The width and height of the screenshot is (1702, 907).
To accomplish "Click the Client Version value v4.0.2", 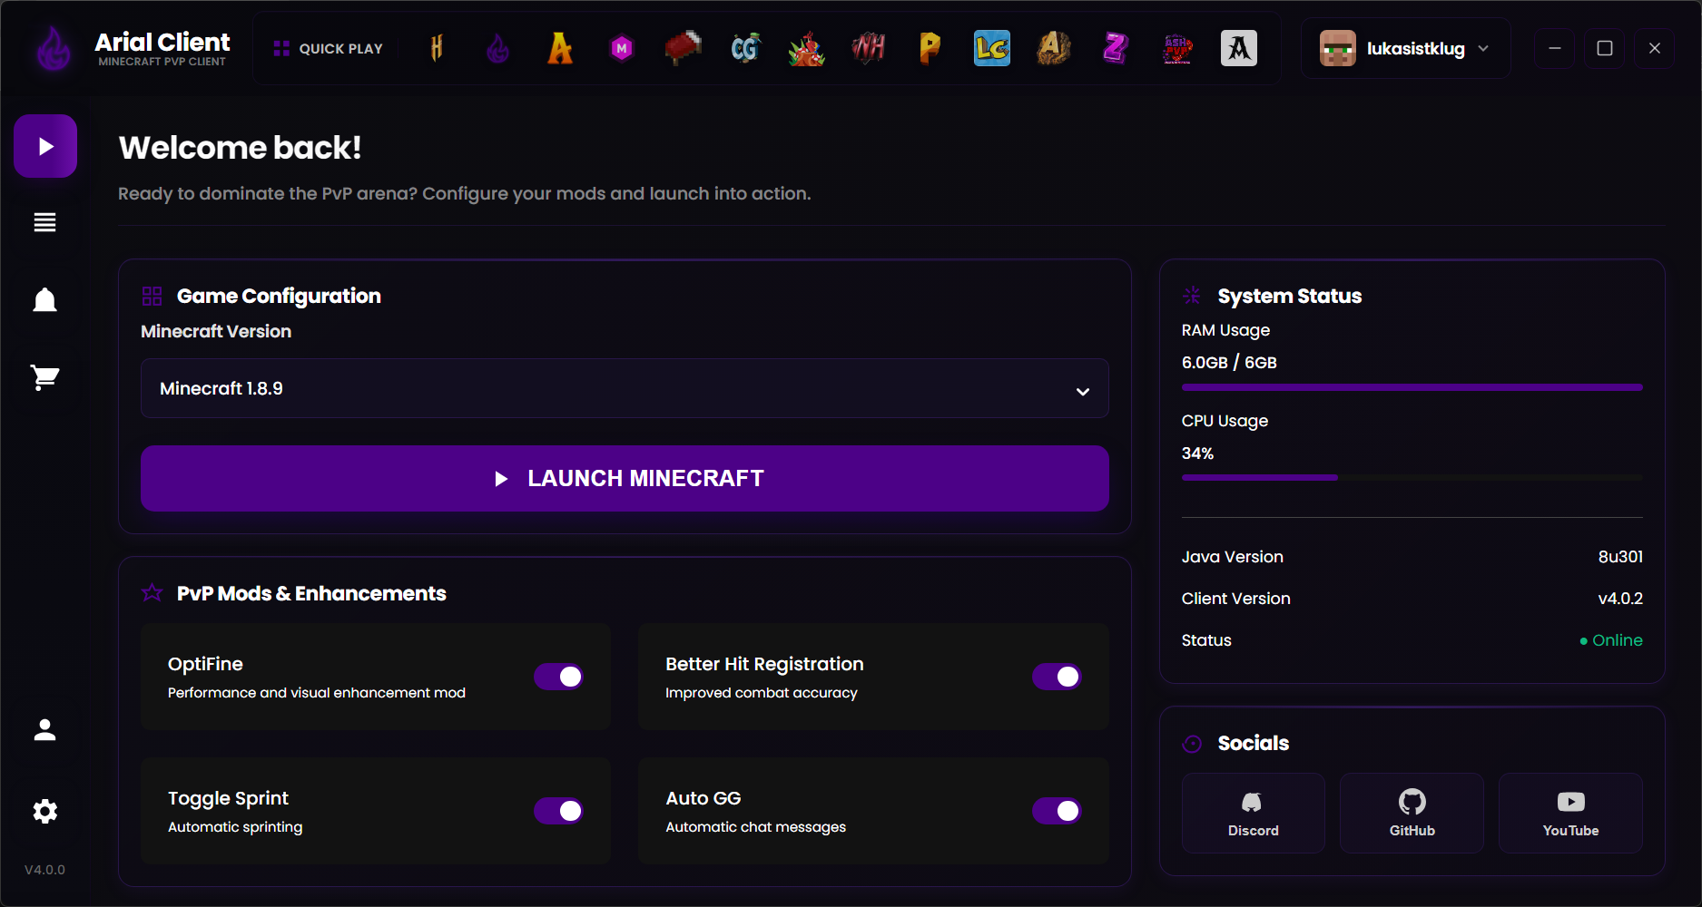I will (1620, 599).
